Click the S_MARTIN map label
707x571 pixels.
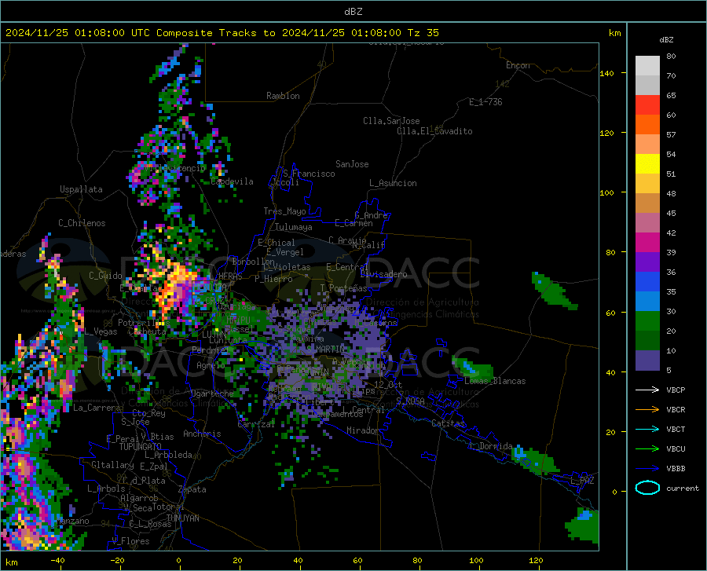click(325, 350)
